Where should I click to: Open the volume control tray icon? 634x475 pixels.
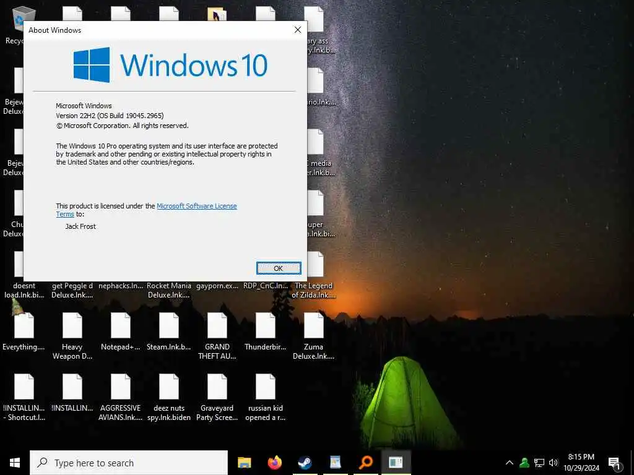553,463
